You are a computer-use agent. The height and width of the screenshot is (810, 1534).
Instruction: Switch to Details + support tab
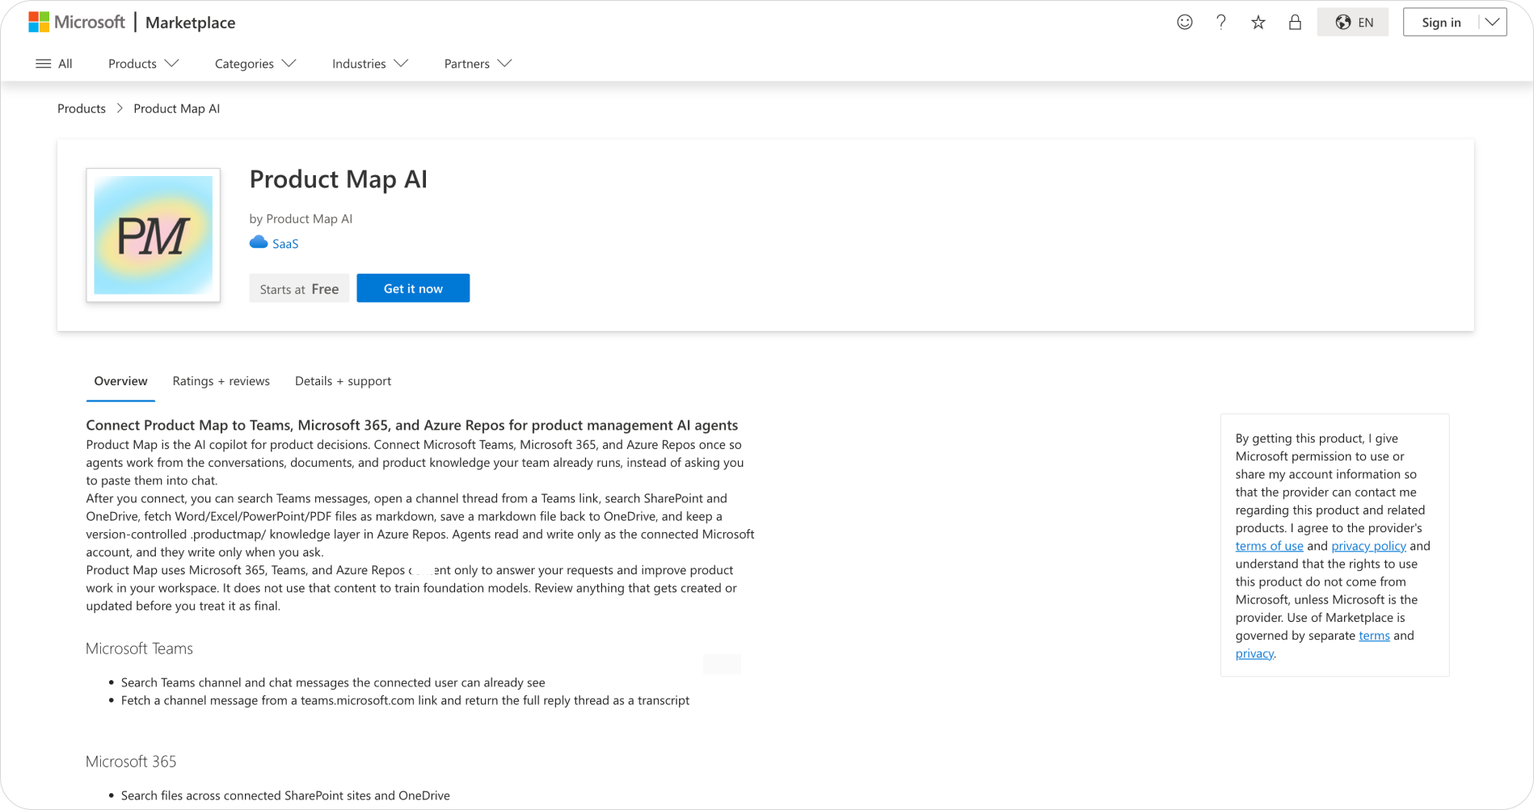point(343,381)
